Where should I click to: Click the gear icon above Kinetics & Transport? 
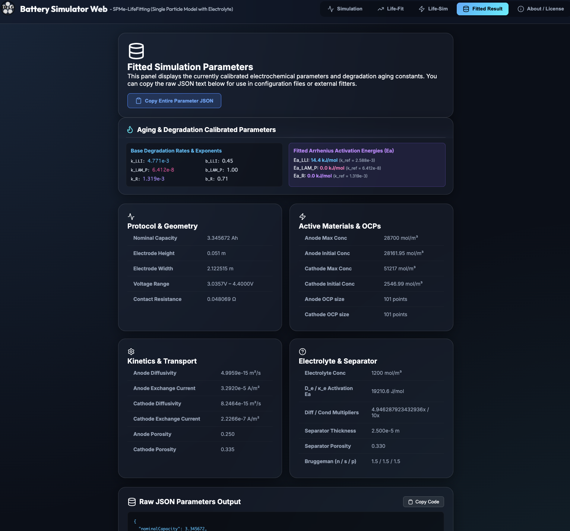click(131, 352)
